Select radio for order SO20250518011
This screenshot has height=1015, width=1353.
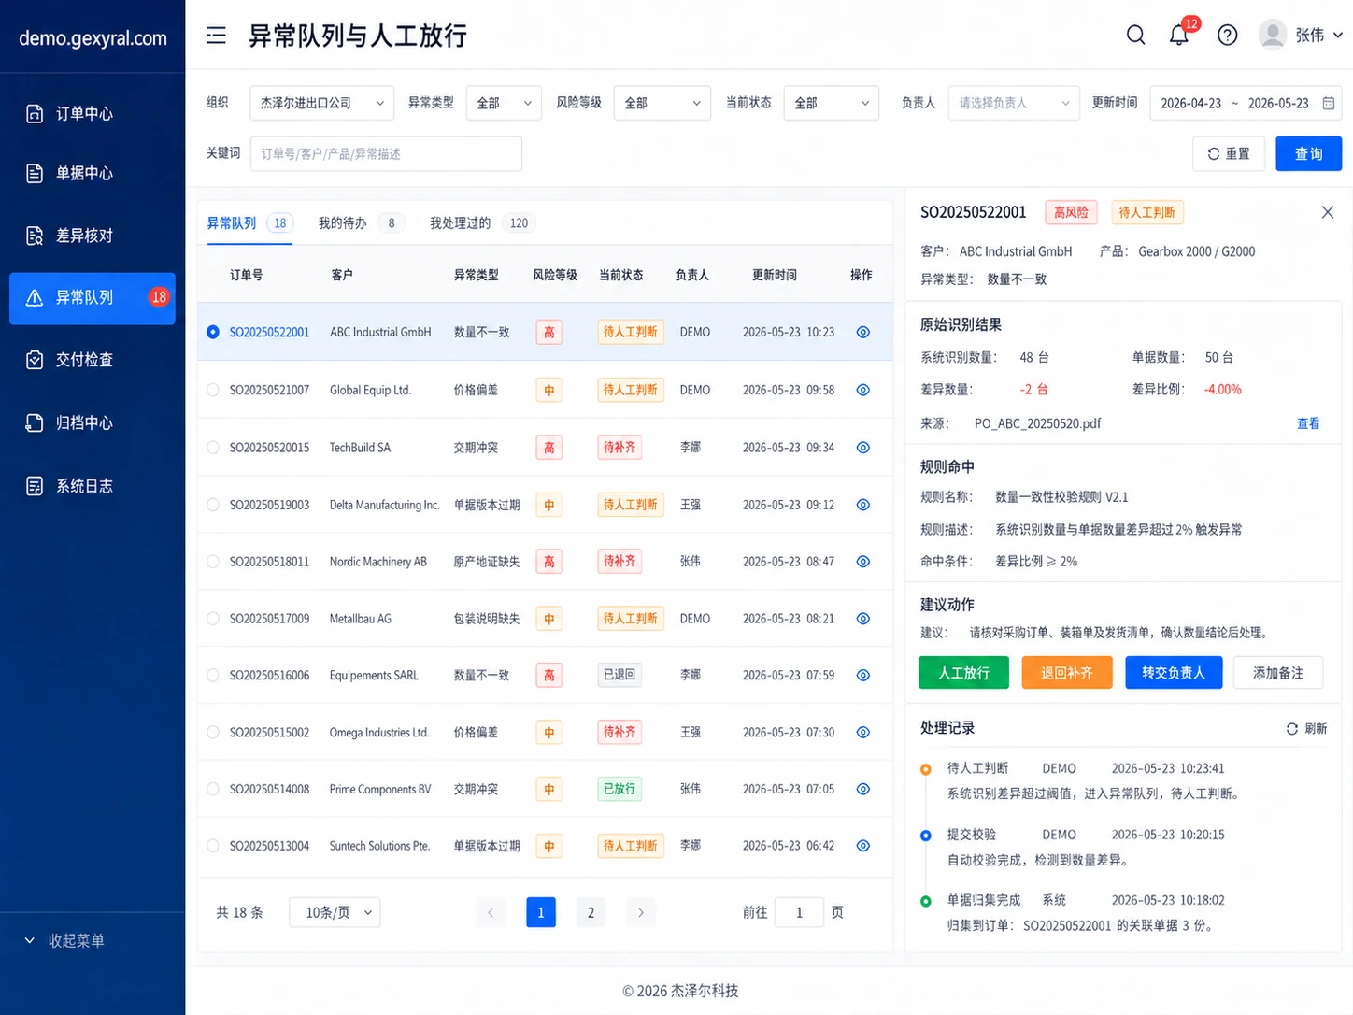tap(213, 562)
